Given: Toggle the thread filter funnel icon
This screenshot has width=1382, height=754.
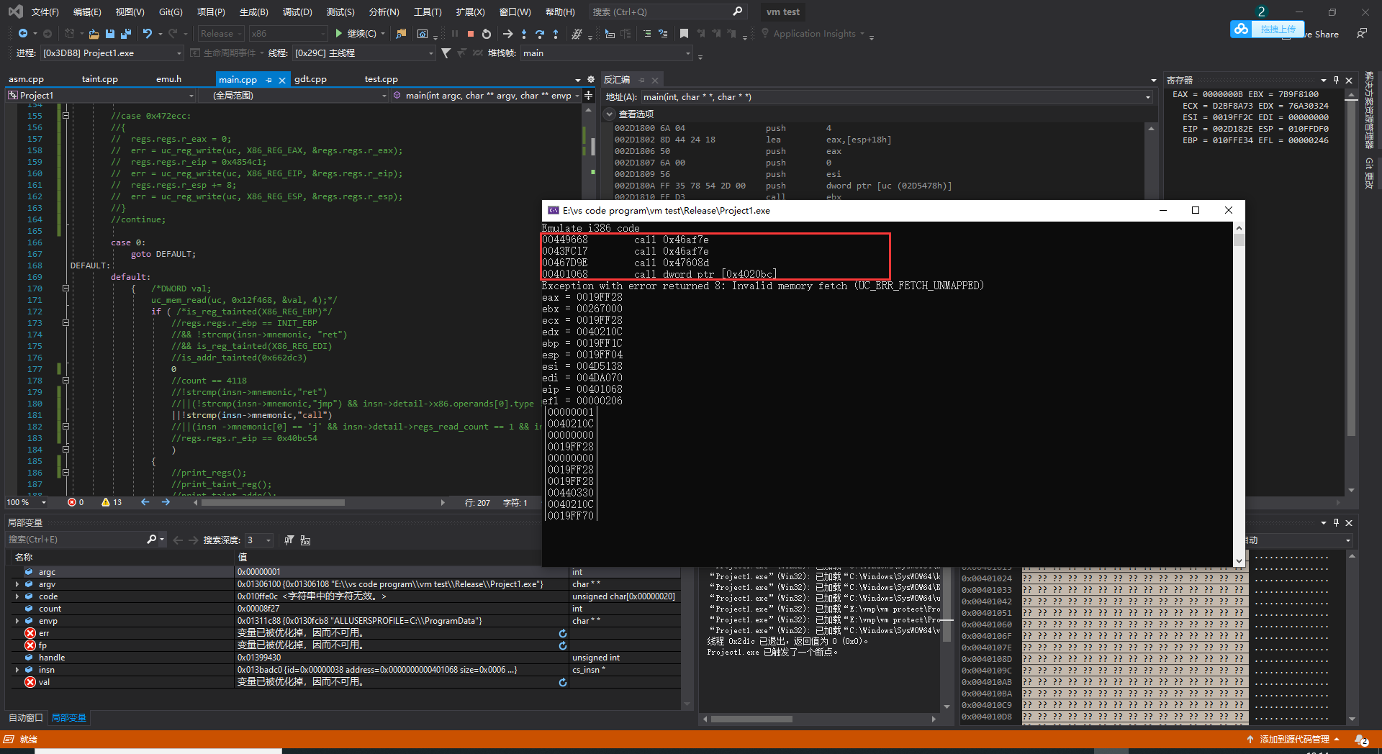Looking at the screenshot, I should [446, 53].
